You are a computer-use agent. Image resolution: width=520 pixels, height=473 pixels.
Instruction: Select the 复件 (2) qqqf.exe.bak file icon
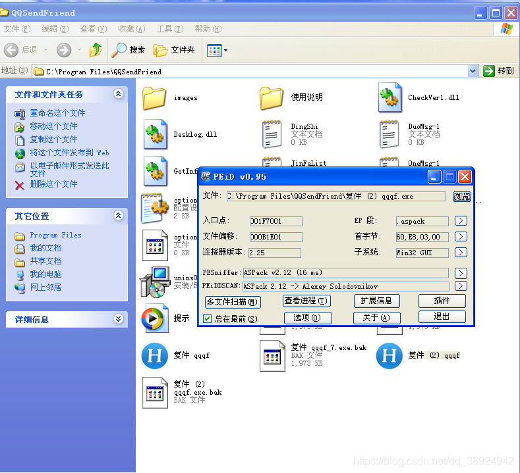(x=155, y=393)
